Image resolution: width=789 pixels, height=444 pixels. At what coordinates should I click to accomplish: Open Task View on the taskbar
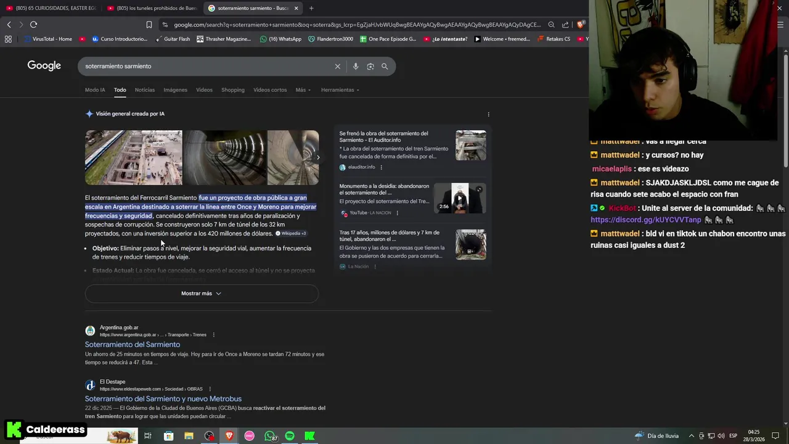point(148,436)
